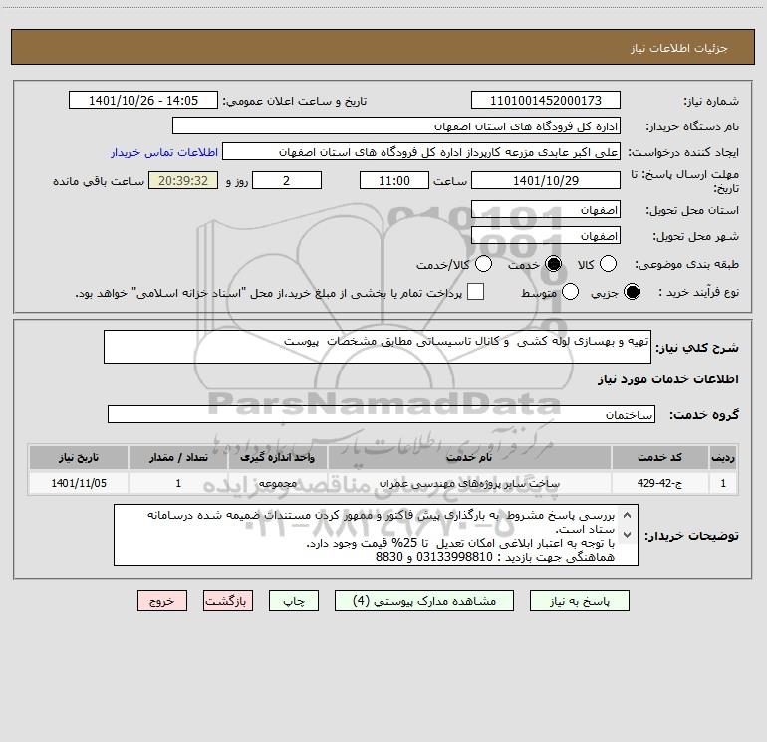Click the مجموعه unit cell
Image resolution: width=767 pixels, height=742 pixels.
point(277,483)
